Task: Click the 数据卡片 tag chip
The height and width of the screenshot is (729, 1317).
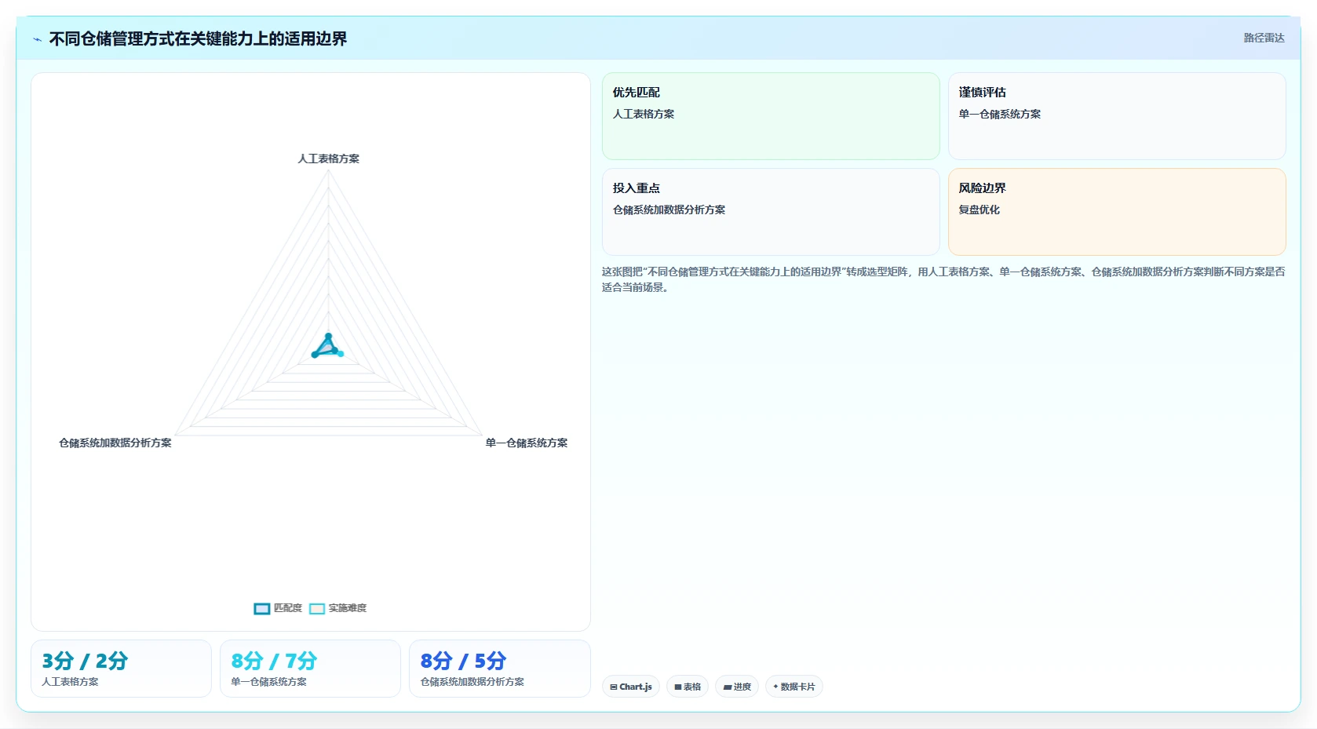Action: coord(794,687)
